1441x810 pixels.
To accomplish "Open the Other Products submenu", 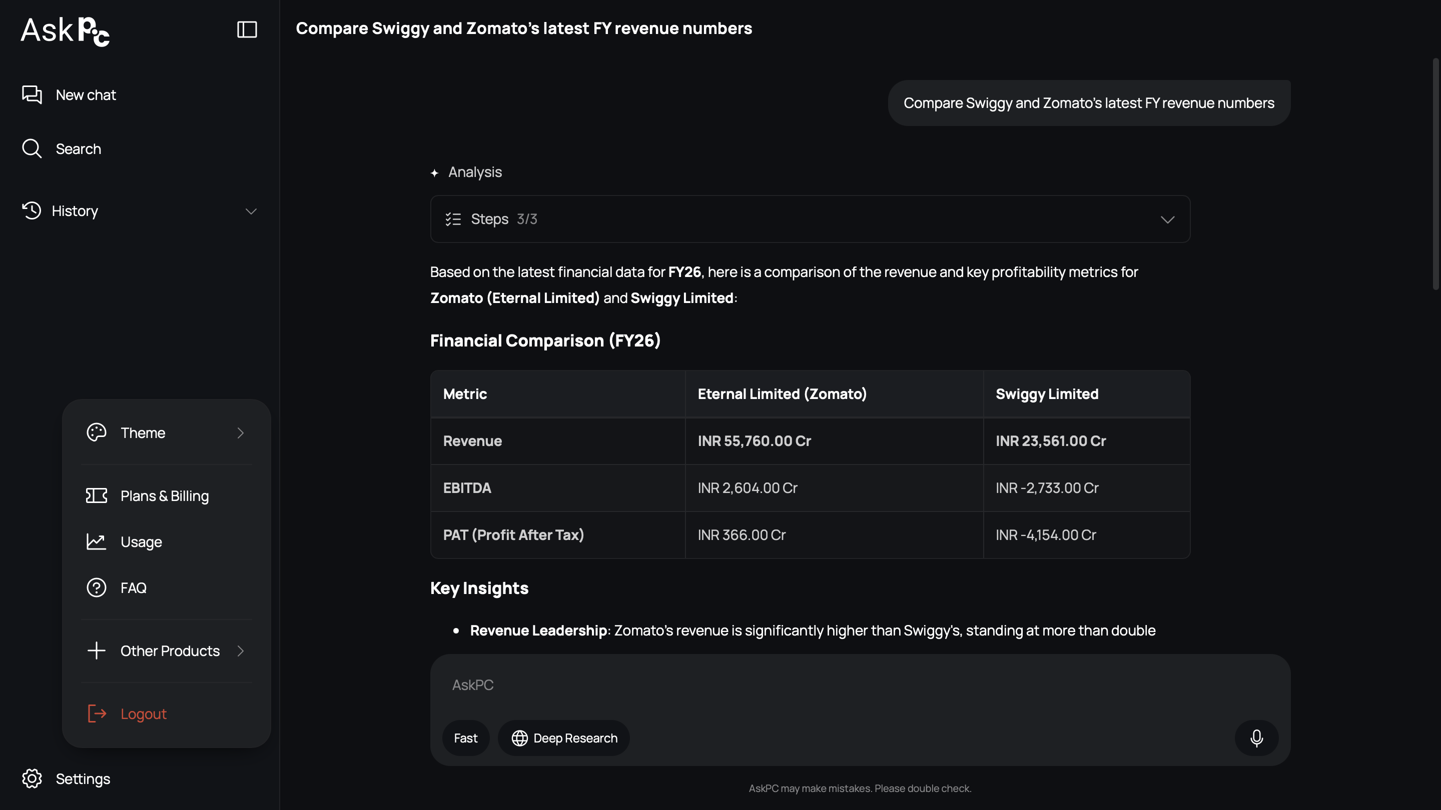I will (x=167, y=650).
